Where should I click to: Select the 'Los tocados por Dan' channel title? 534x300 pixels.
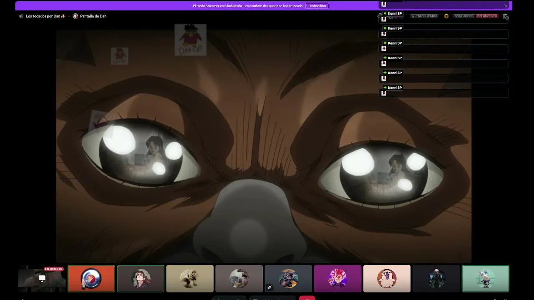coord(45,16)
